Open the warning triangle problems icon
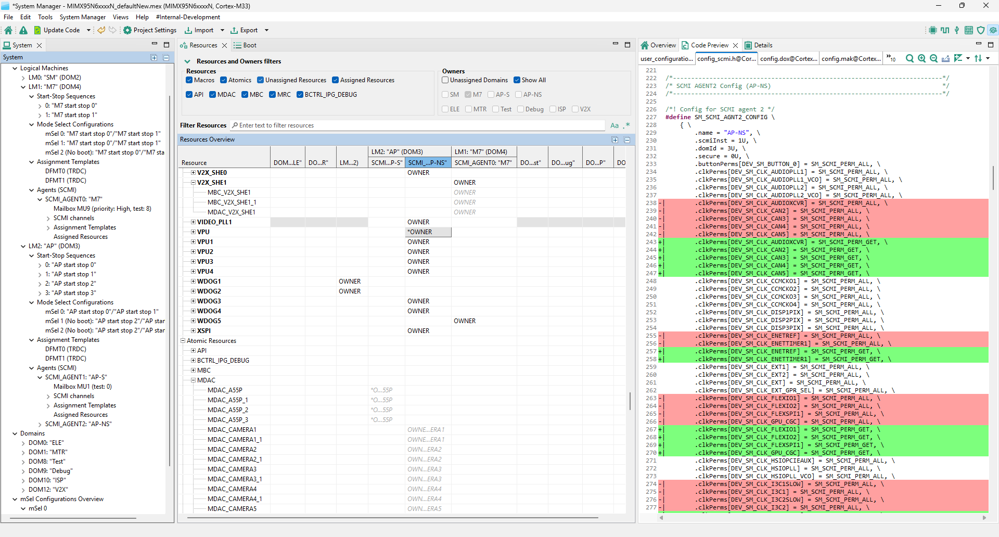 pos(23,30)
